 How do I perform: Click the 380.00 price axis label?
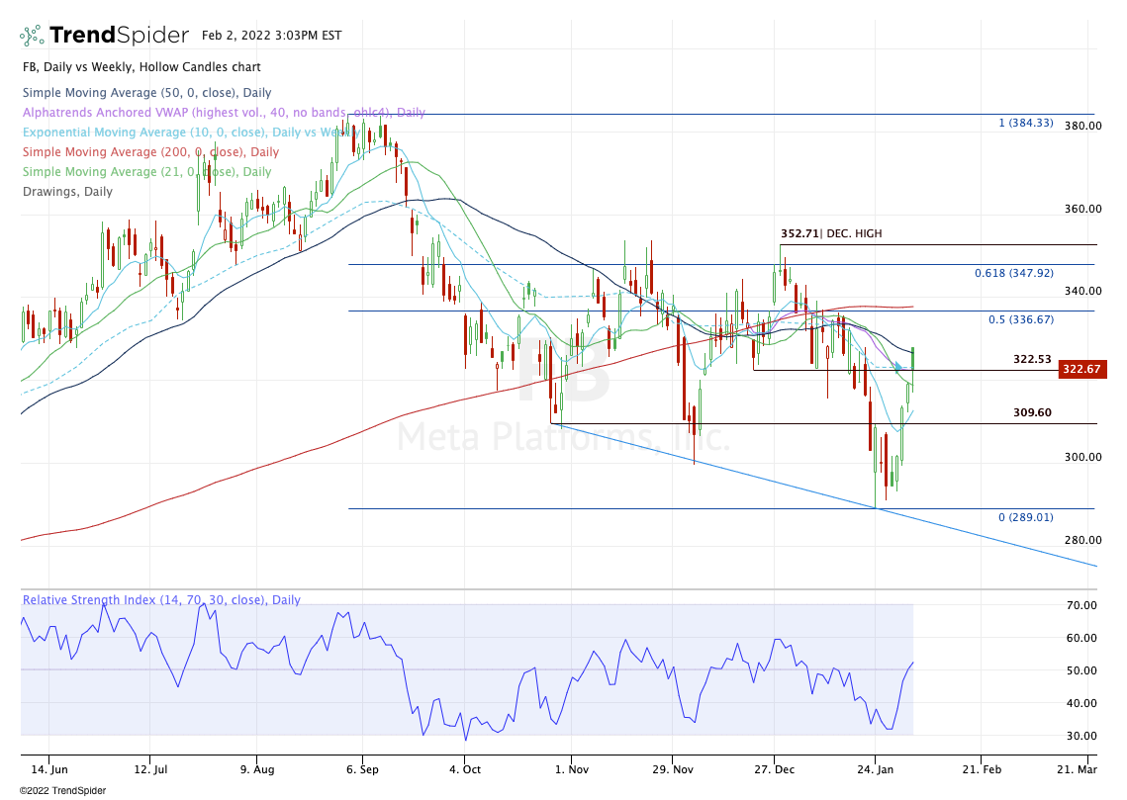coord(1082,126)
